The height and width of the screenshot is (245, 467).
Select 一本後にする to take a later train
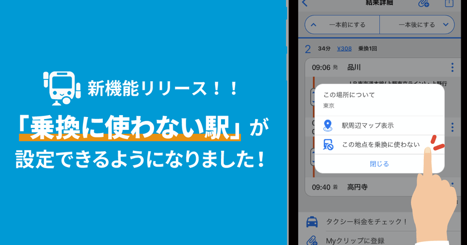(x=417, y=25)
